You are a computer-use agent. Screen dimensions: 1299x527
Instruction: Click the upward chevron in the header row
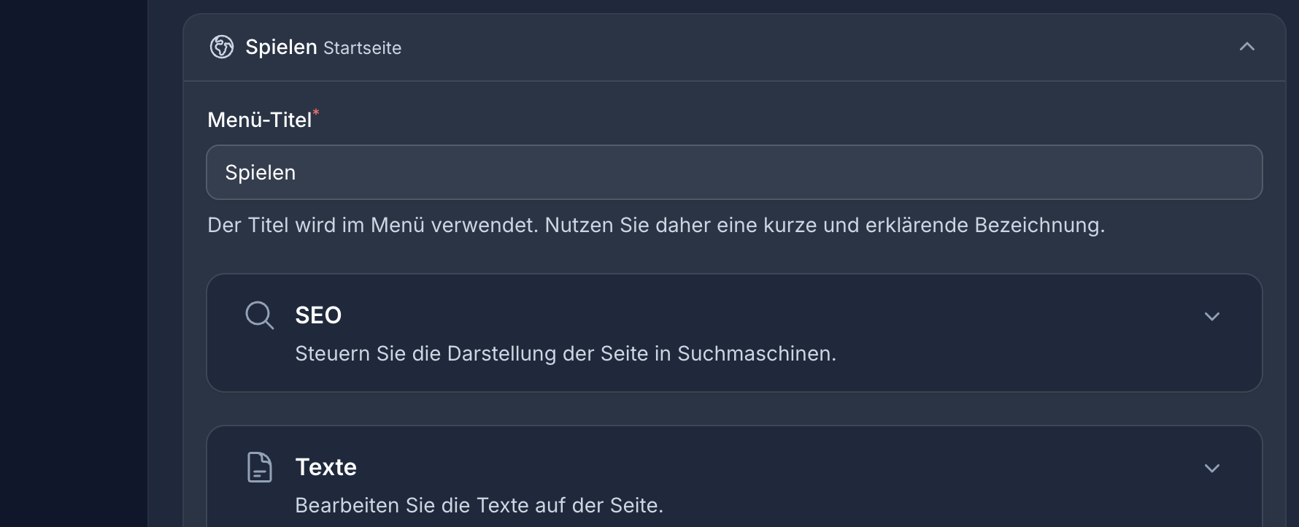click(x=1248, y=47)
